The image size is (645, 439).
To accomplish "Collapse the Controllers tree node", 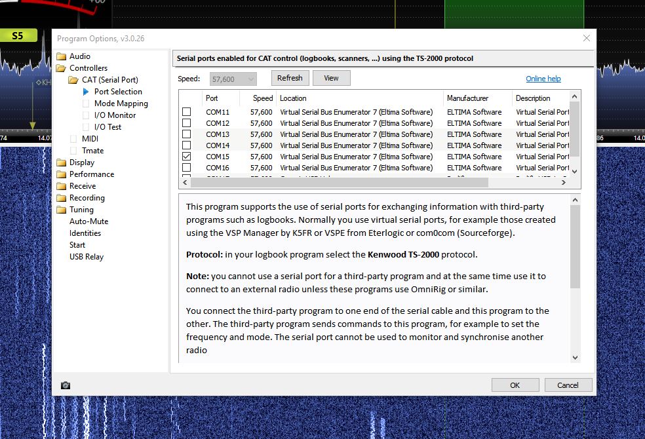I will click(62, 68).
